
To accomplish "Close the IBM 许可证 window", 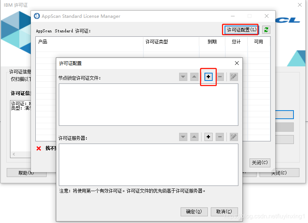I will coord(299,5).
